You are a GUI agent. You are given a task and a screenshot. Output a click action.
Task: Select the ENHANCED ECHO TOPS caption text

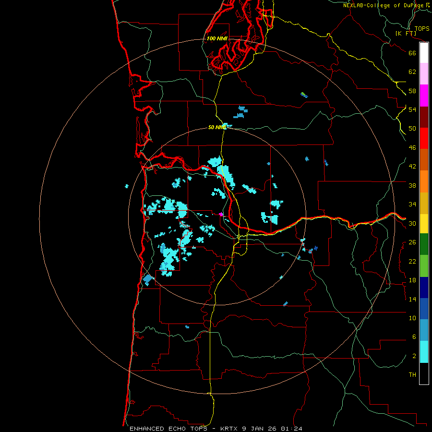tap(168, 429)
